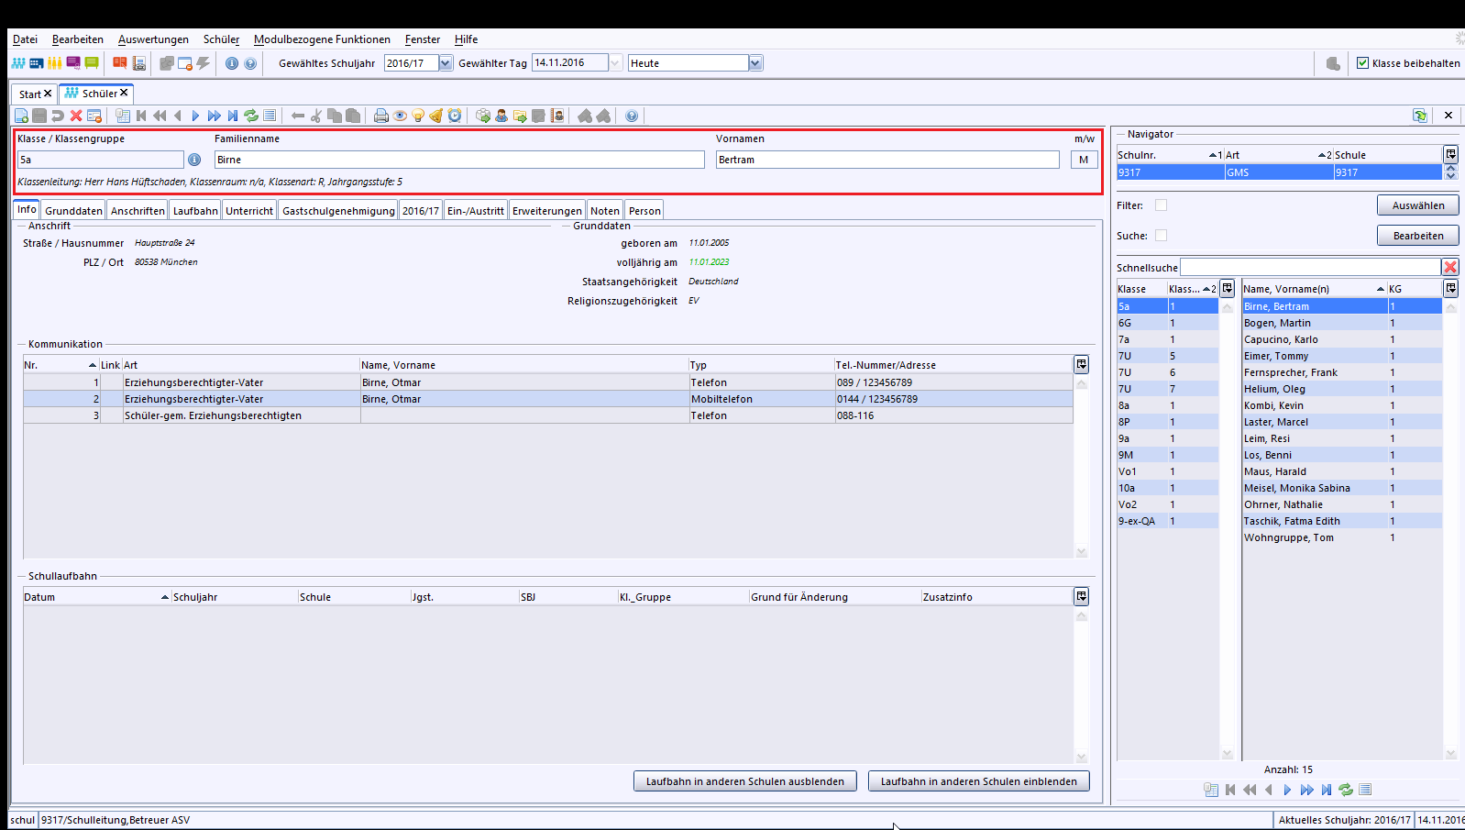This screenshot has height=830, width=1465.
Task: Select Mobiltelefon row in Kommunikation table
Action: click(x=548, y=399)
